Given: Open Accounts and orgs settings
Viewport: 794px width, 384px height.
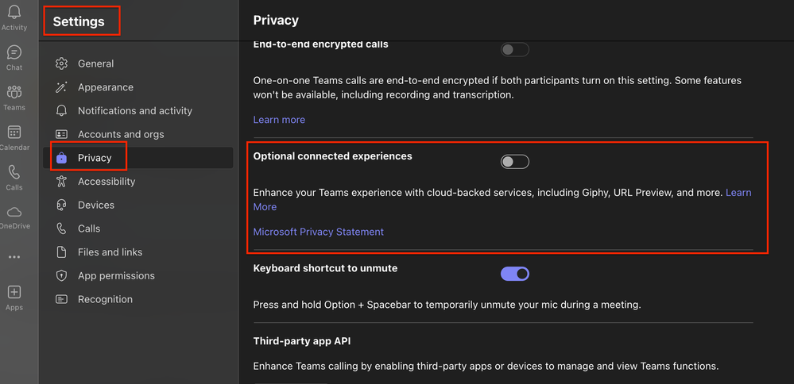Looking at the screenshot, I should click(x=121, y=135).
